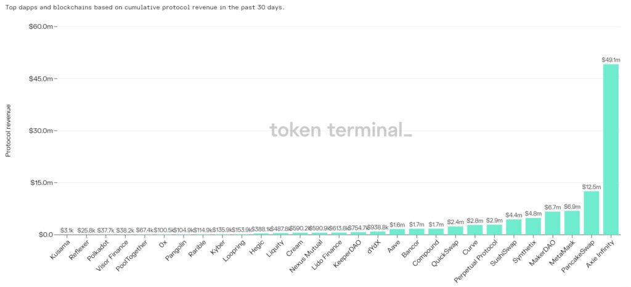Screen dimensions: 631x287
Task: Click the $6.9m label above MetaMask
Action: pos(572,206)
